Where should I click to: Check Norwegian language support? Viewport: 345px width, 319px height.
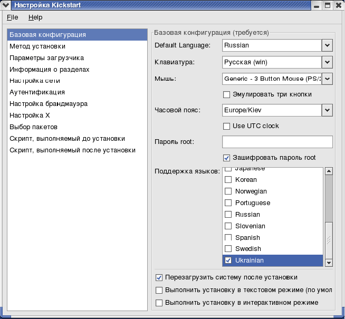[228, 191]
